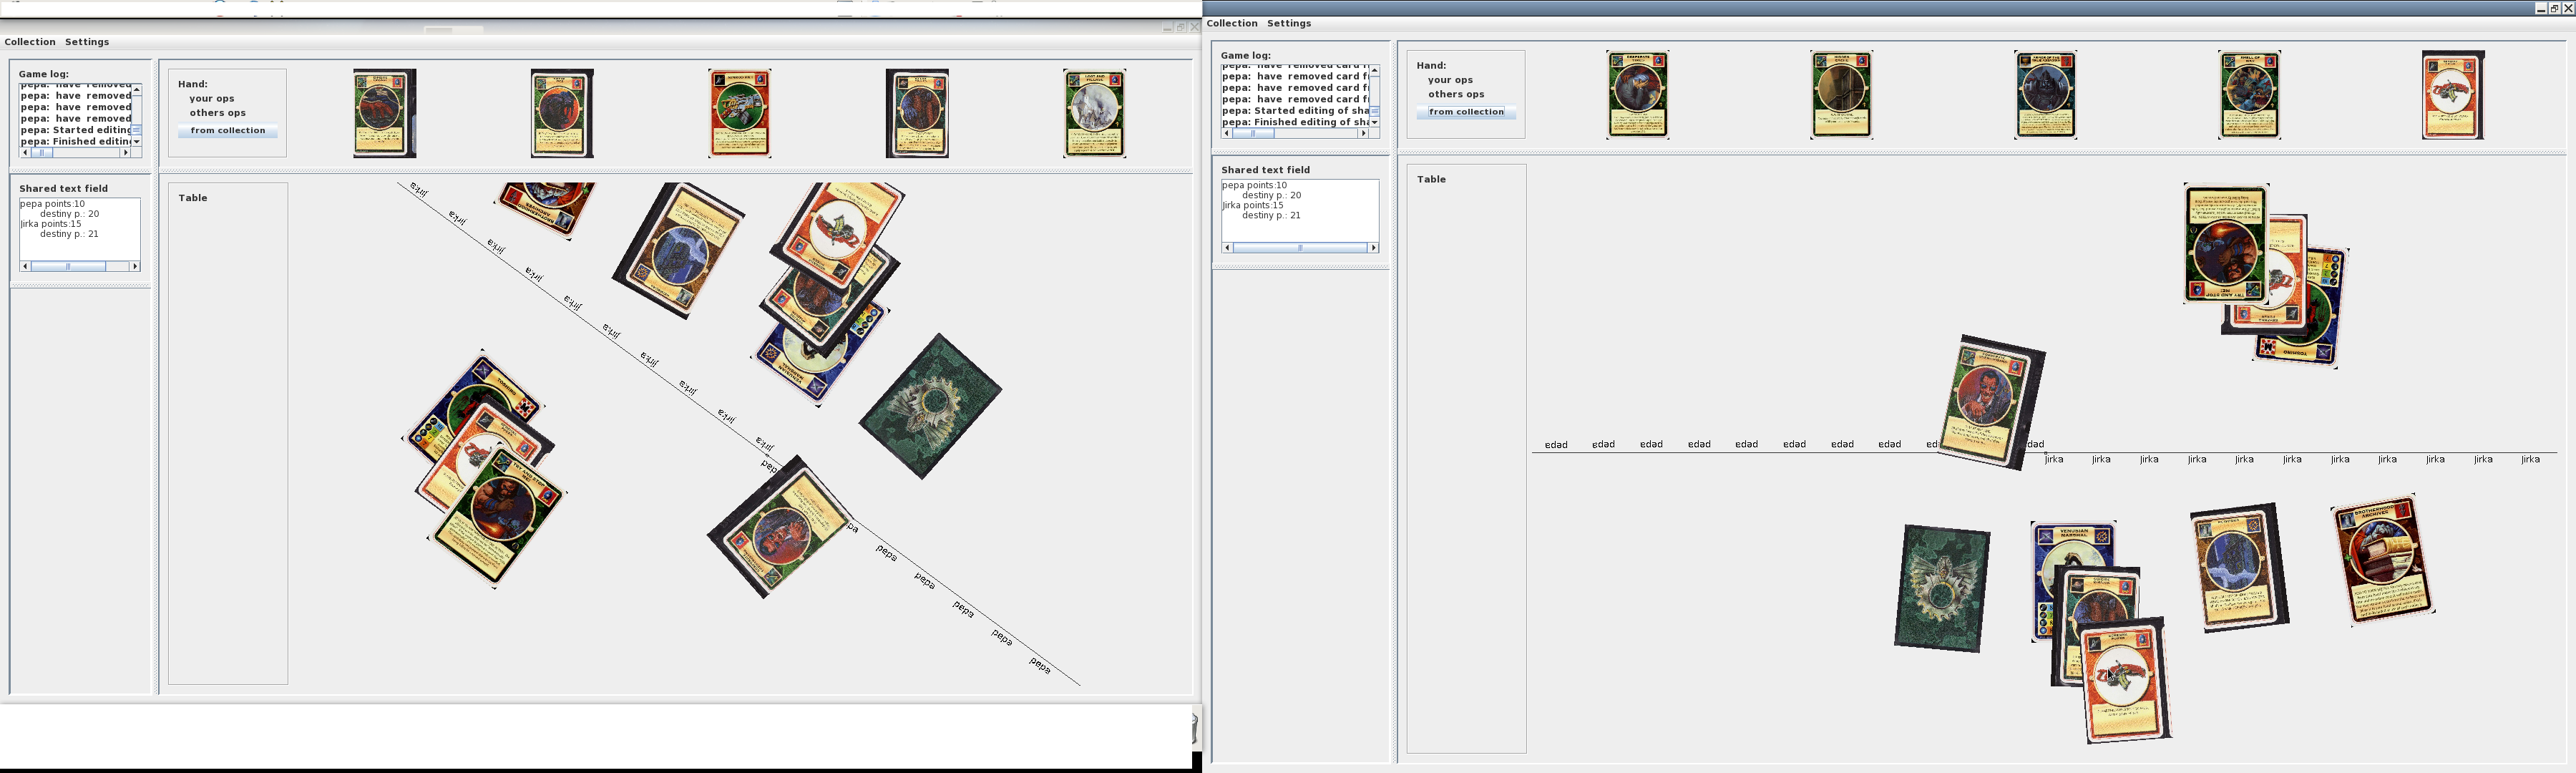Maximize the right game window
2576x773 pixels.
coord(2554,8)
